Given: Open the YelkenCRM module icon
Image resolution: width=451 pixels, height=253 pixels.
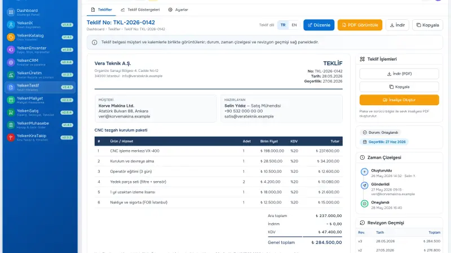Looking at the screenshot, I should tap(11, 62).
